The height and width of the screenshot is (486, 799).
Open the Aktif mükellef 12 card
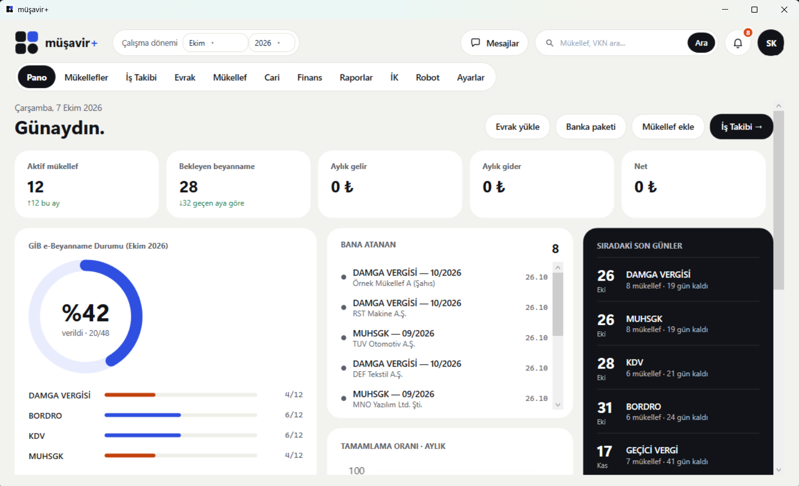click(x=87, y=184)
